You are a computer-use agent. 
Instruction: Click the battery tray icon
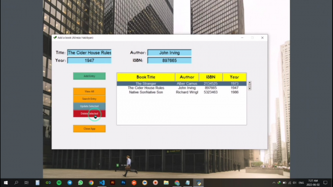tap(285, 183)
